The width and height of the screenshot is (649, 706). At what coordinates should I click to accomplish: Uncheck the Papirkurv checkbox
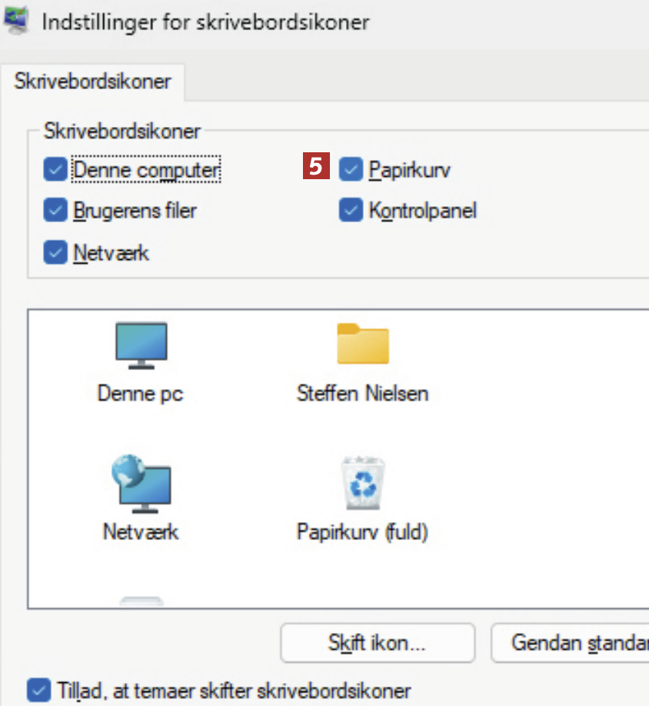click(351, 170)
